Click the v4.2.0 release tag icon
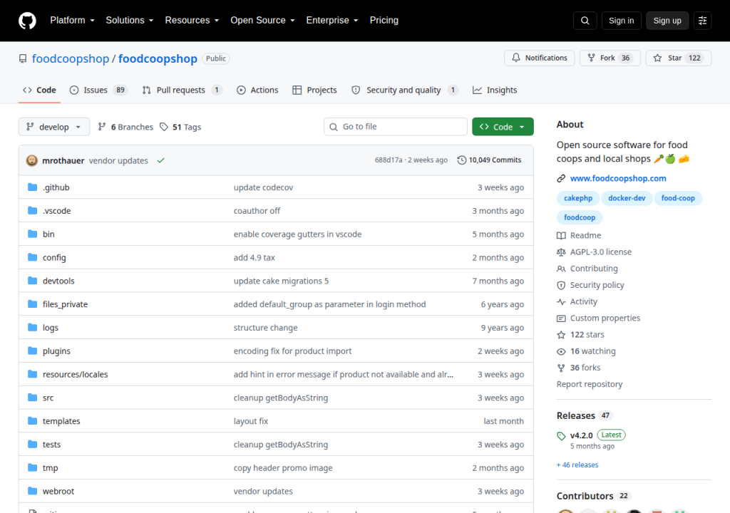 tap(561, 436)
